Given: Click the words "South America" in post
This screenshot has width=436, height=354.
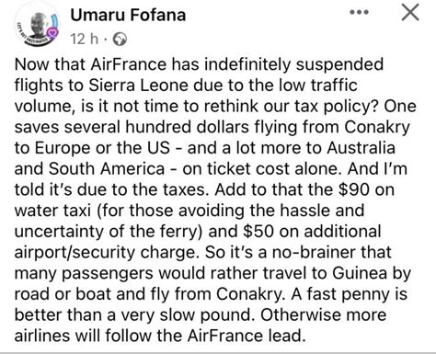Looking at the screenshot, I should 107,168.
